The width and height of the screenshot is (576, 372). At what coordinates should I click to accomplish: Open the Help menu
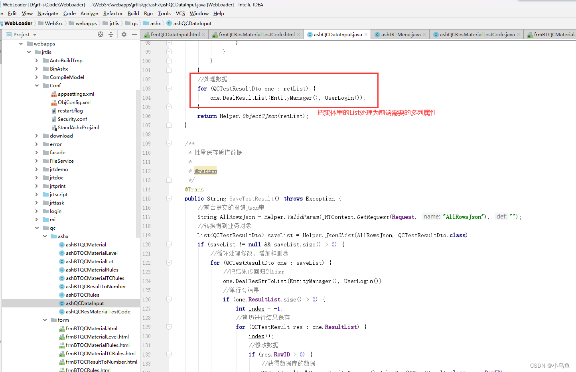click(x=219, y=13)
